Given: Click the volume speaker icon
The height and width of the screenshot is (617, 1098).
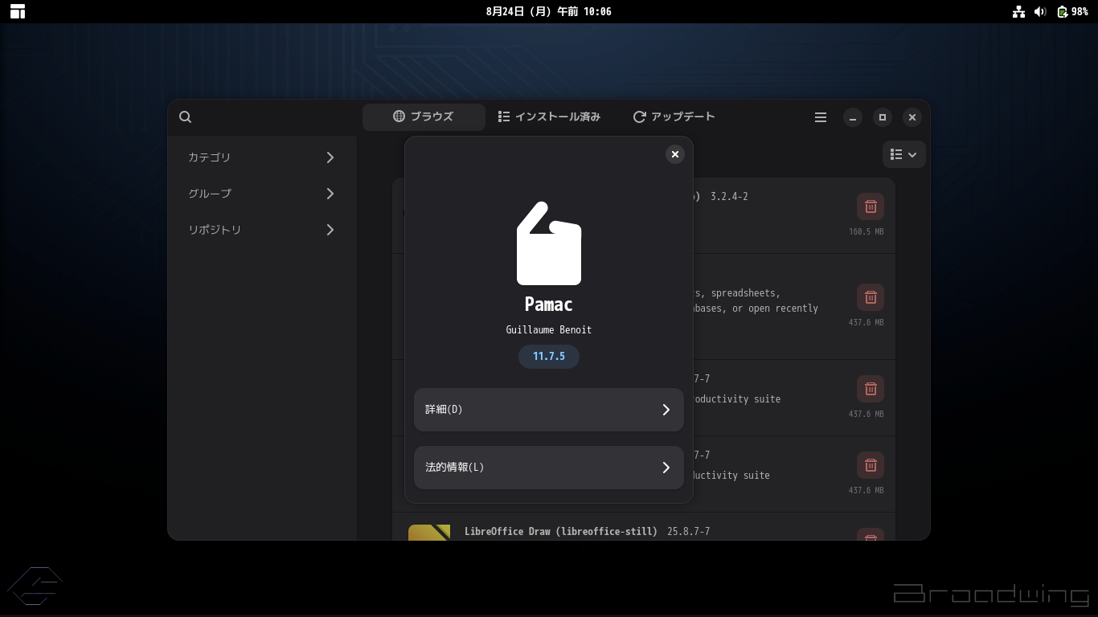Looking at the screenshot, I should click(1040, 11).
